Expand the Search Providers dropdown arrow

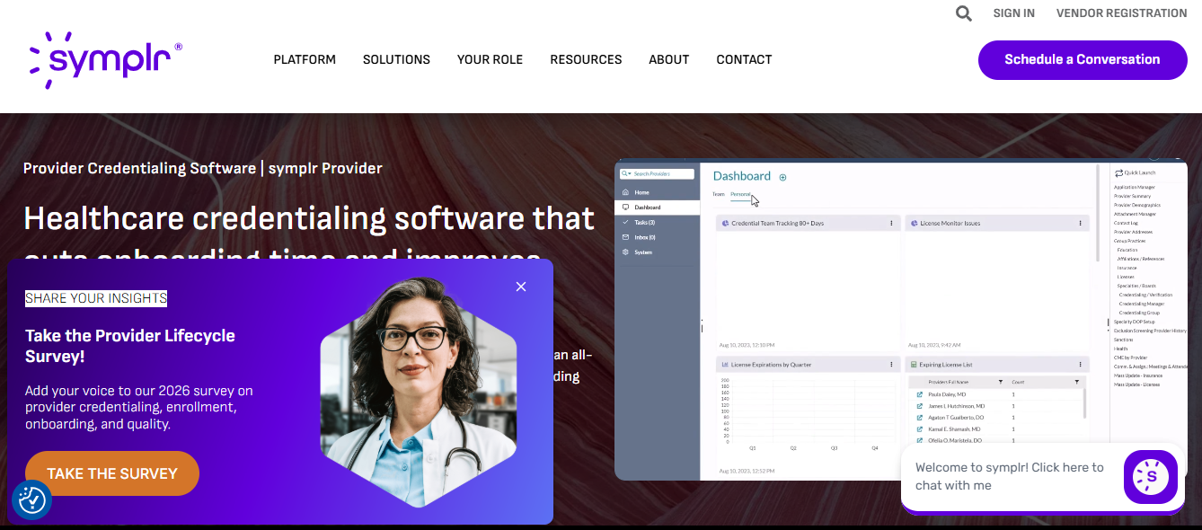pos(630,173)
